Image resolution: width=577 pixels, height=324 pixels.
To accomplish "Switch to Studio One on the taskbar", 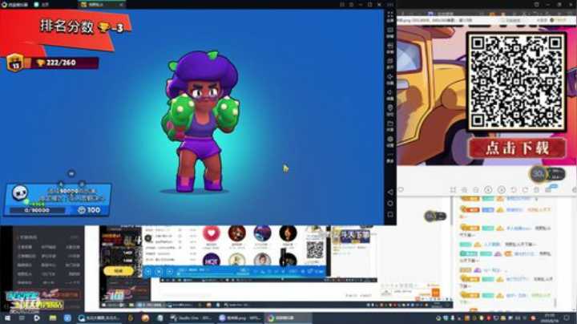I will coord(190,318).
